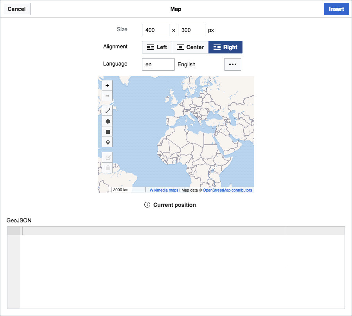Zoom out on the map
Image resolution: width=352 pixels, height=316 pixels.
[107, 96]
